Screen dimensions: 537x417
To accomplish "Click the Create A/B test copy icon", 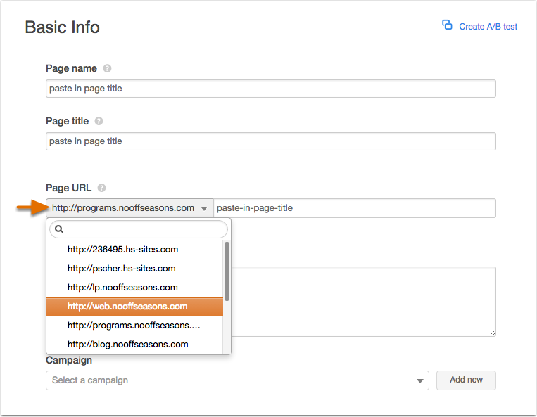I will (447, 25).
